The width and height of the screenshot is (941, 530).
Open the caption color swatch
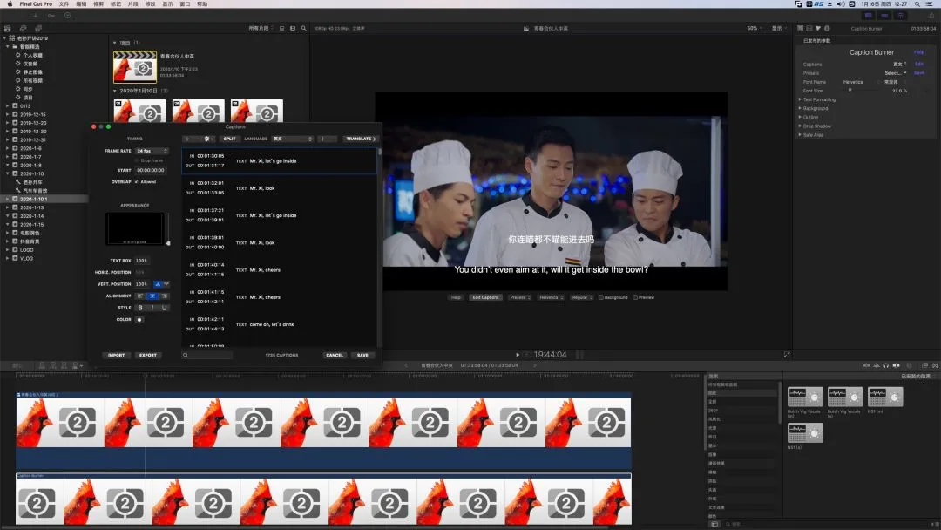click(x=139, y=320)
